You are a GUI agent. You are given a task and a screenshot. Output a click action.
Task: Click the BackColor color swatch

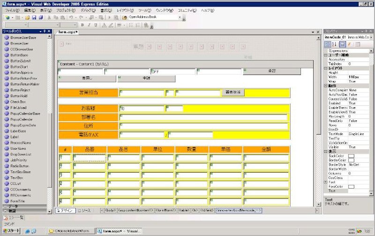(351, 156)
